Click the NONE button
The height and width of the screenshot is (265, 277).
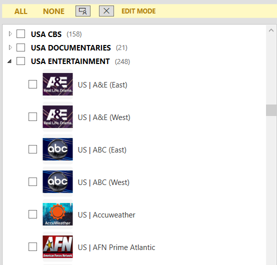click(x=53, y=11)
